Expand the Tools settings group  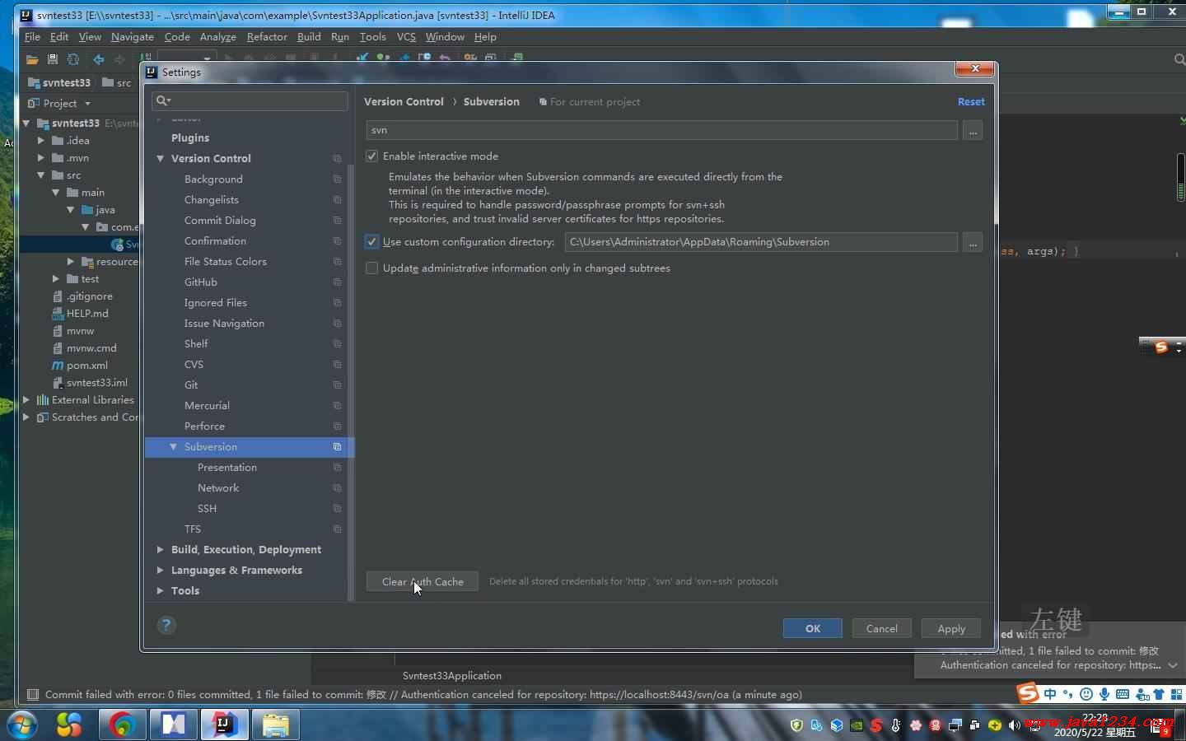[x=161, y=591]
